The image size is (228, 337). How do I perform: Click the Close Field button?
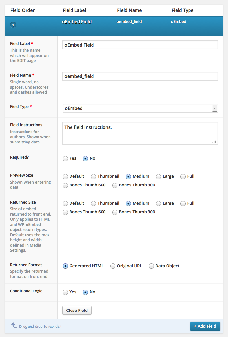point(77,311)
